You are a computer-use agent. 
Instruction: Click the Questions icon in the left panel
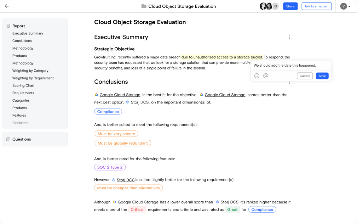pos(8,139)
